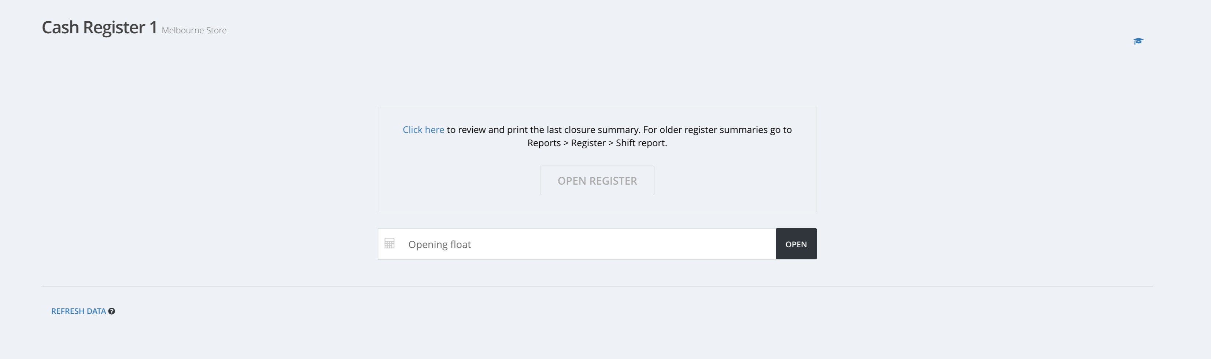Click the numeral "1" in the page title
Viewport: 1211px width, 359px height.
(x=153, y=28)
